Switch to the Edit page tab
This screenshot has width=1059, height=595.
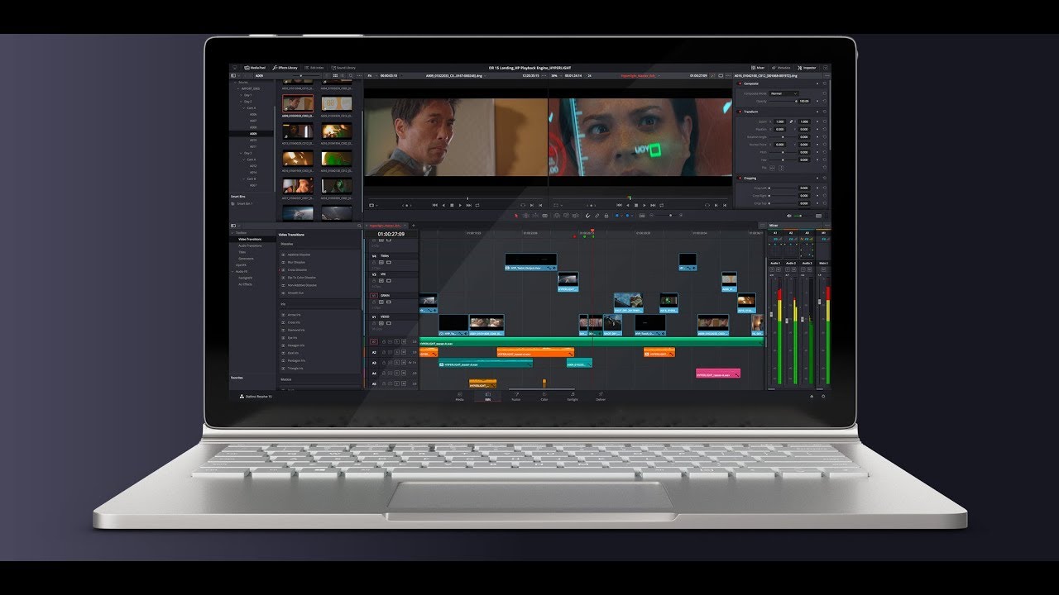coord(488,397)
